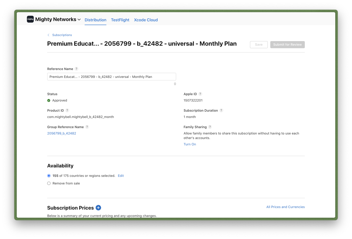Turn On Family Sharing

(190, 144)
